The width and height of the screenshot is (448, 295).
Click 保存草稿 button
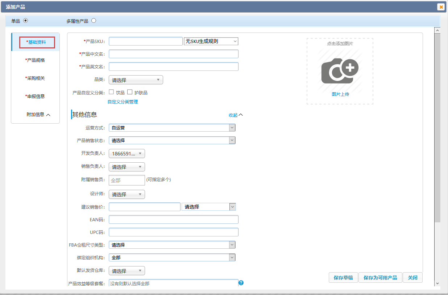coord(343,278)
